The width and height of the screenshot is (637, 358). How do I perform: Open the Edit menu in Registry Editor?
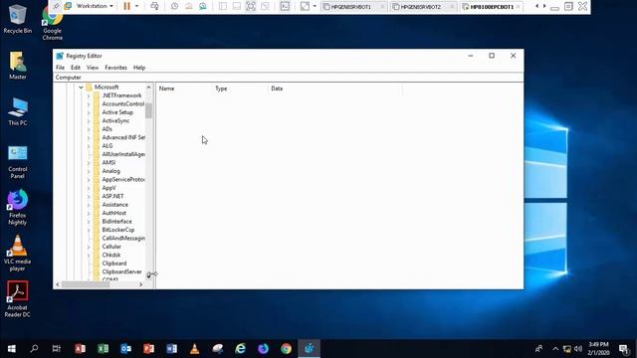[76, 68]
